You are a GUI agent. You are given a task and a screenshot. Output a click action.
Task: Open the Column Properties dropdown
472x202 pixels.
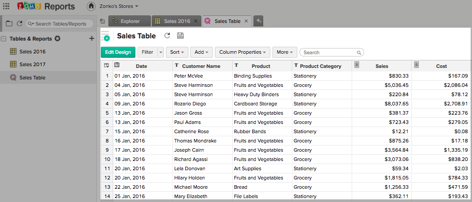(x=242, y=52)
